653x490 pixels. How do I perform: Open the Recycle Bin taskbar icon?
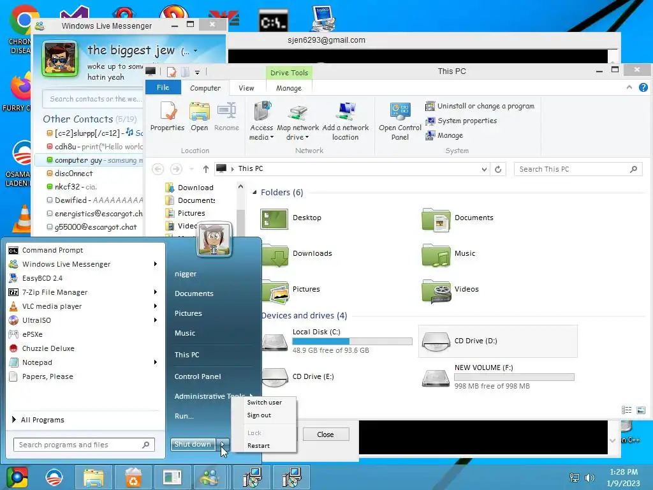click(133, 477)
